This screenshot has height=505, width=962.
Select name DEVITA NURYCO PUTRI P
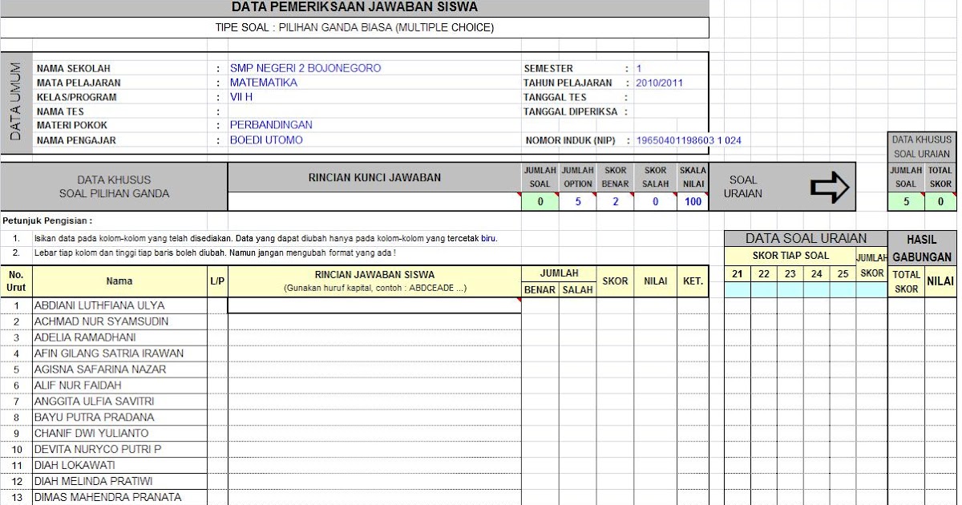click(98, 449)
